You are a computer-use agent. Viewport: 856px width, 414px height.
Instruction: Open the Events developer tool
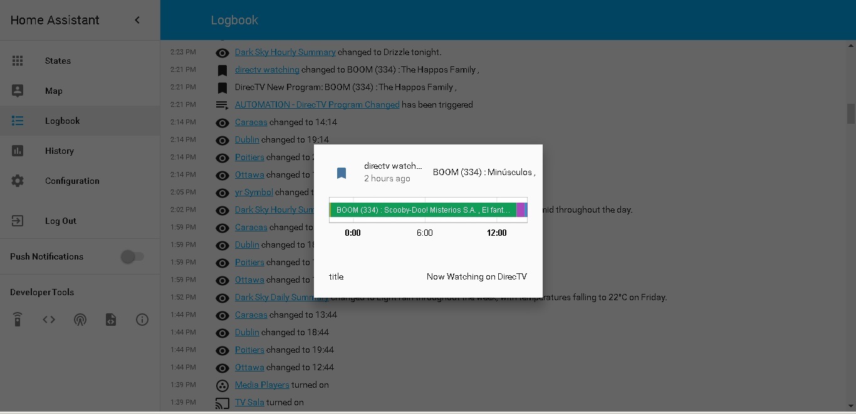[x=80, y=320]
